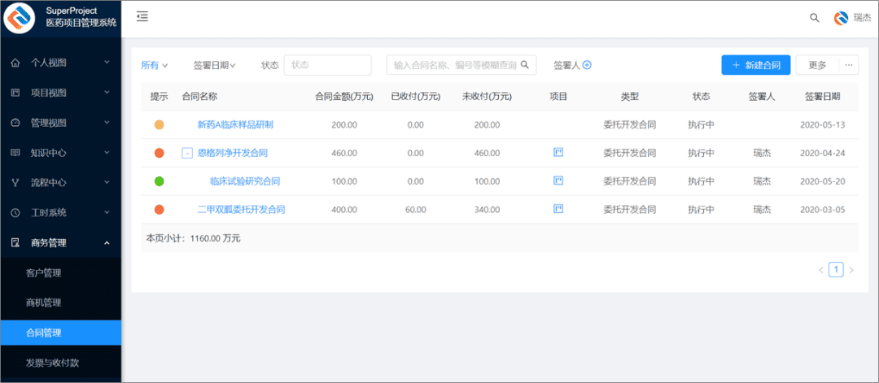This screenshot has height=383, width=879.
Task: Click the SuperProject logo icon
Action: 20,19
